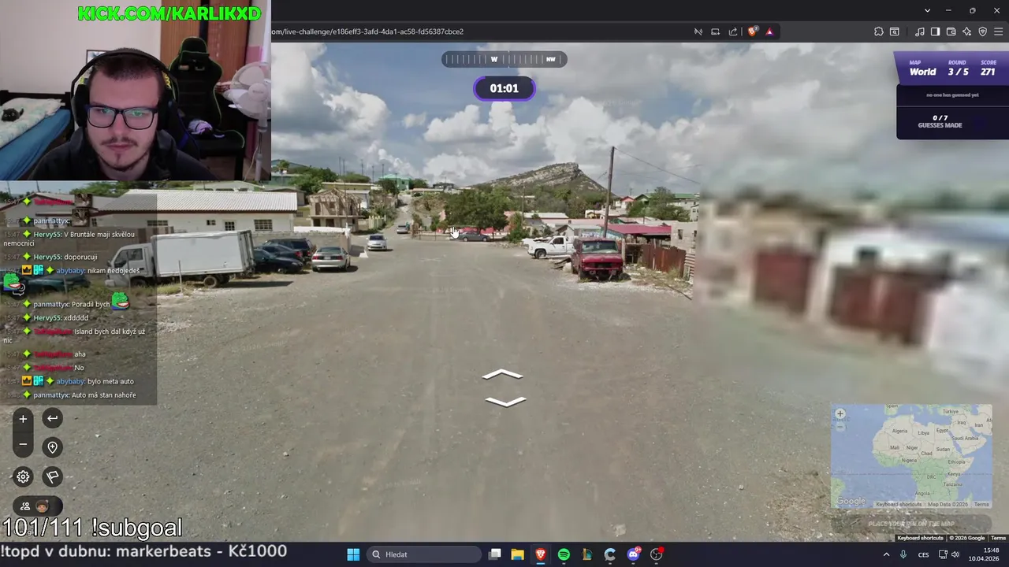Click picture-in-picture icon in address bar
Screen dimensions: 1009x567
pos(716,31)
